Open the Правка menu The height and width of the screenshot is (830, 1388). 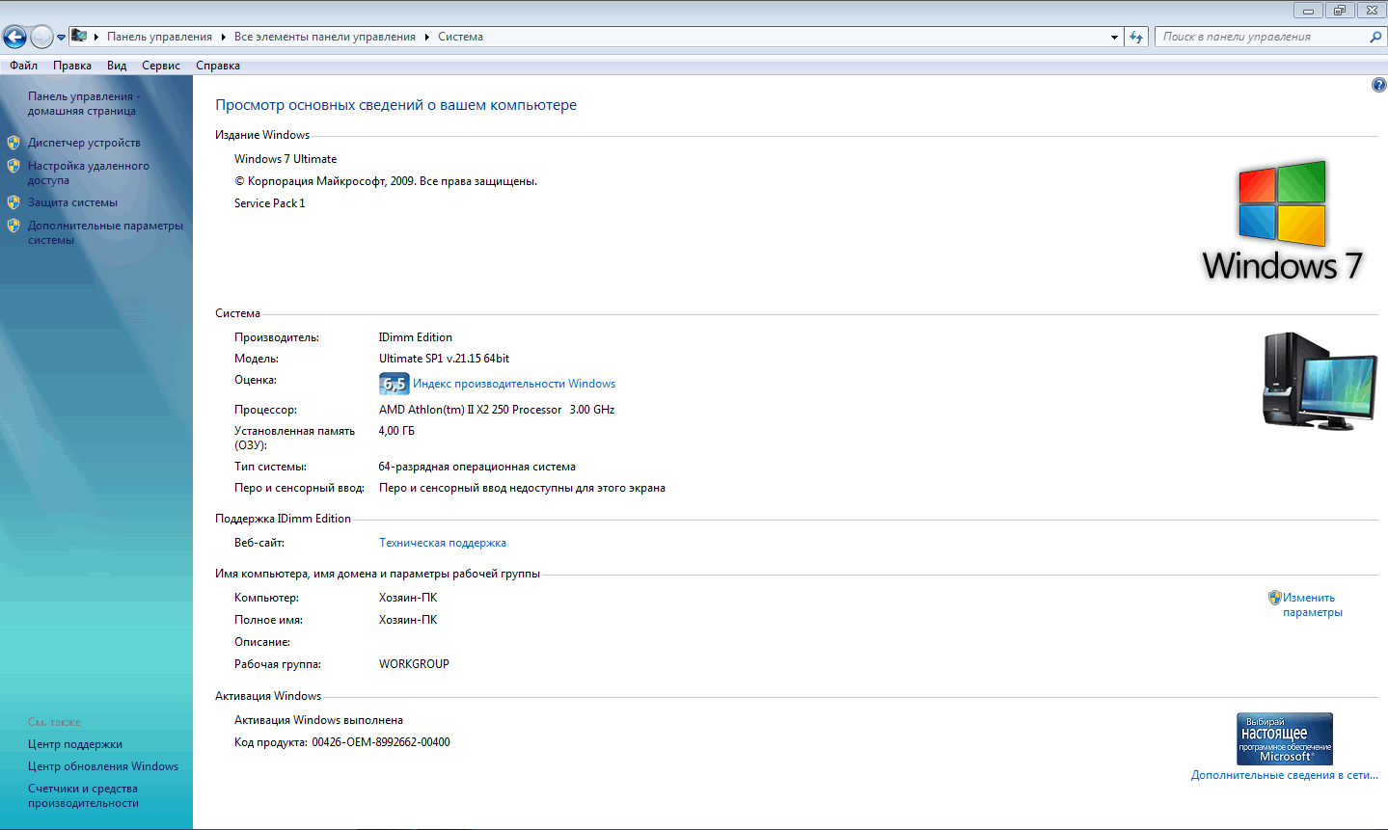coord(72,66)
